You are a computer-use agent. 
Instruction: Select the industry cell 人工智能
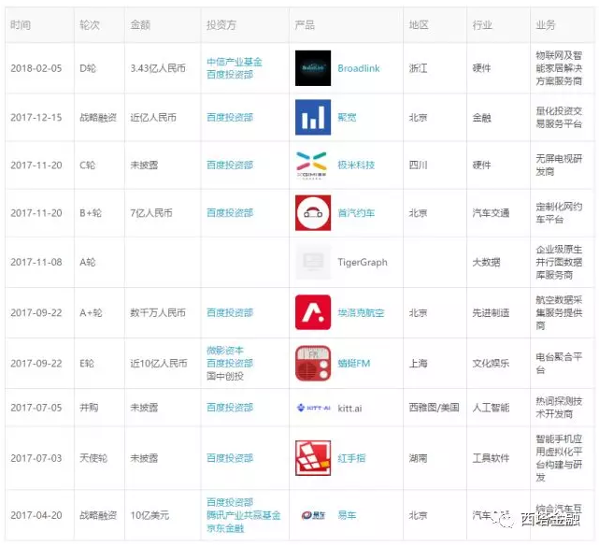(x=491, y=408)
